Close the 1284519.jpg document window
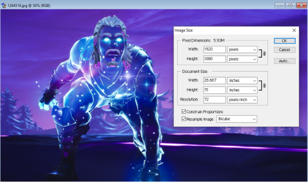 301,5
